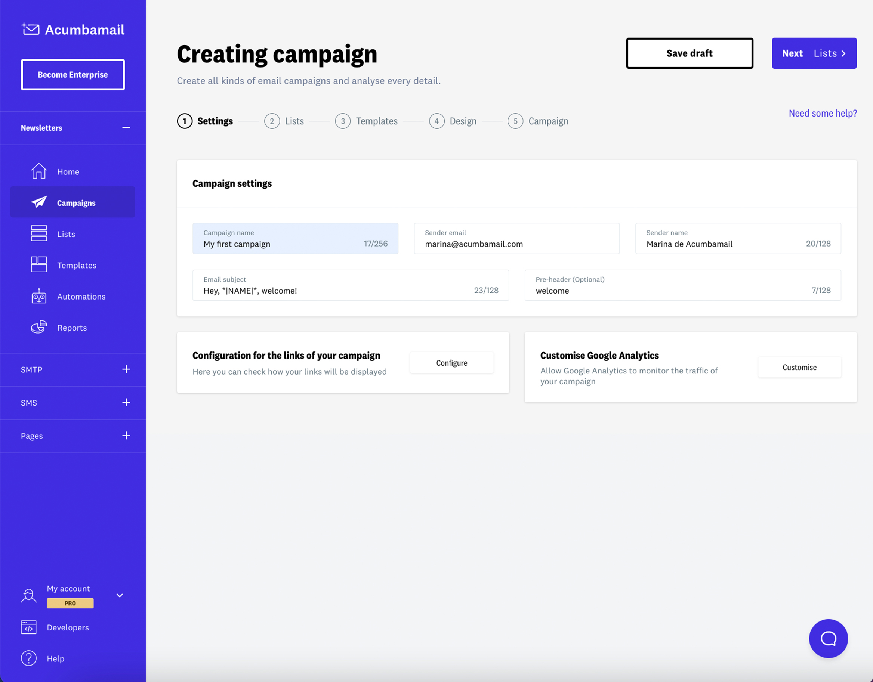Open Templates from the sidebar
873x682 pixels.
coord(76,265)
